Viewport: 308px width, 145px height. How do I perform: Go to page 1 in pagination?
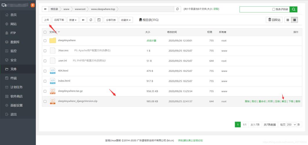pyautogui.click(x=238, y=125)
